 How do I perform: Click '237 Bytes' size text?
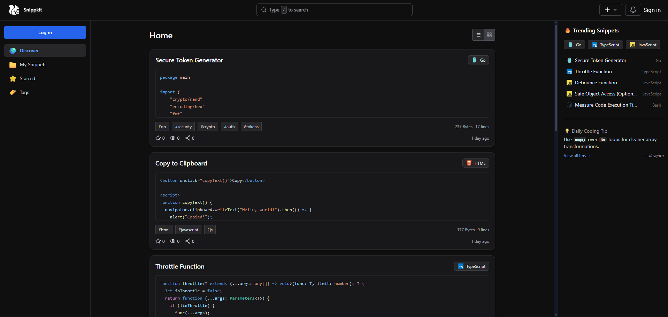pyautogui.click(x=463, y=127)
